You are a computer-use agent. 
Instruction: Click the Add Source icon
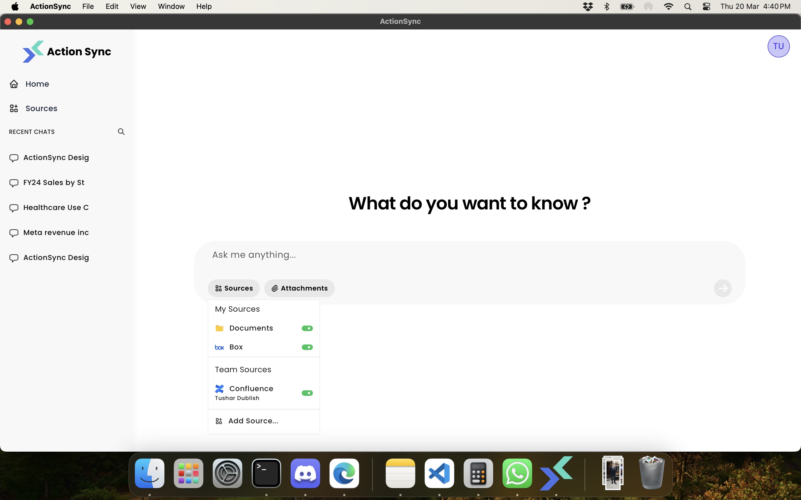click(x=219, y=421)
